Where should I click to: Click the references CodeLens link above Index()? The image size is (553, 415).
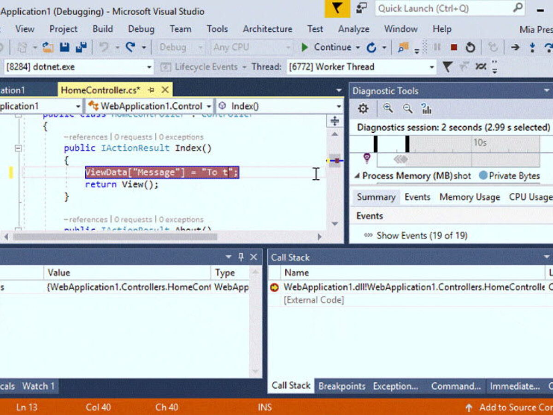coord(85,137)
